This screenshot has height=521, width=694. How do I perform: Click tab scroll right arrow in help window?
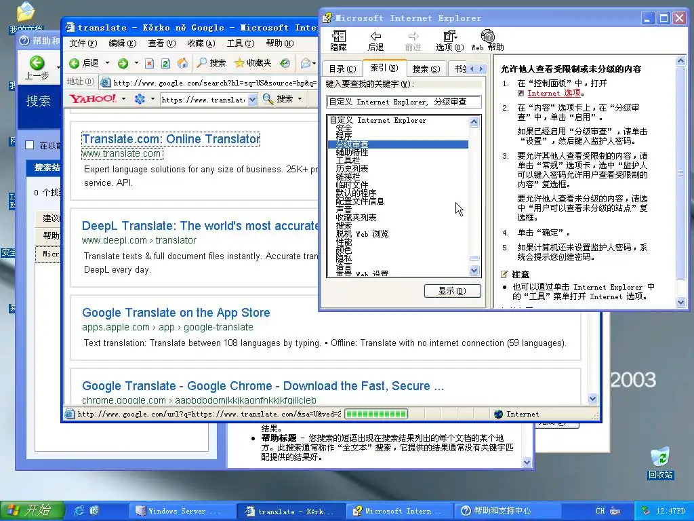coord(481,69)
